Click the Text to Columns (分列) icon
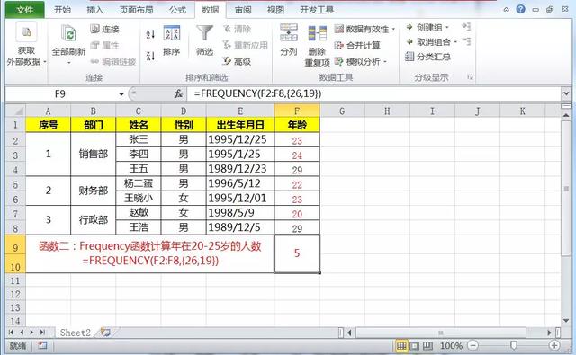The width and height of the screenshot is (576, 355). [x=289, y=32]
